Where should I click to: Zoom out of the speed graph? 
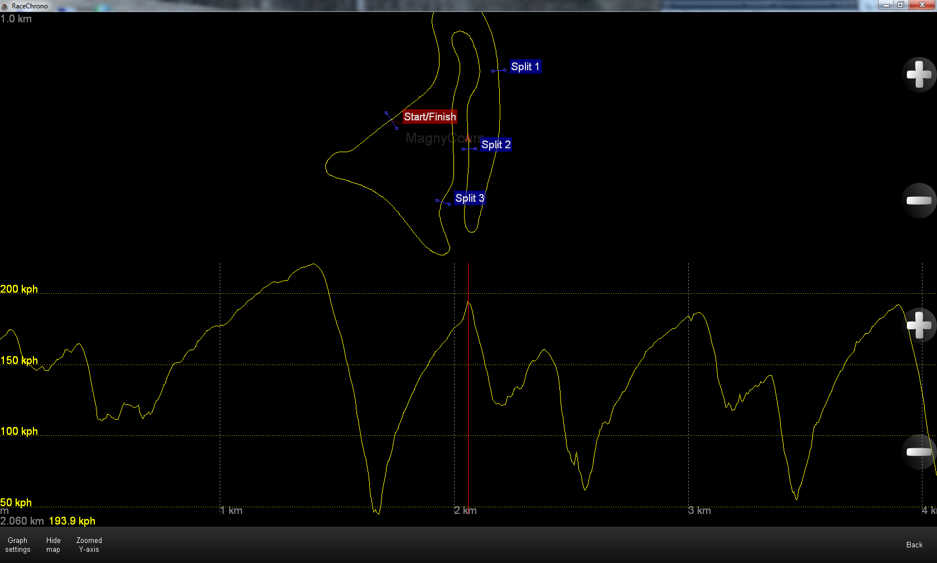pyautogui.click(x=919, y=453)
